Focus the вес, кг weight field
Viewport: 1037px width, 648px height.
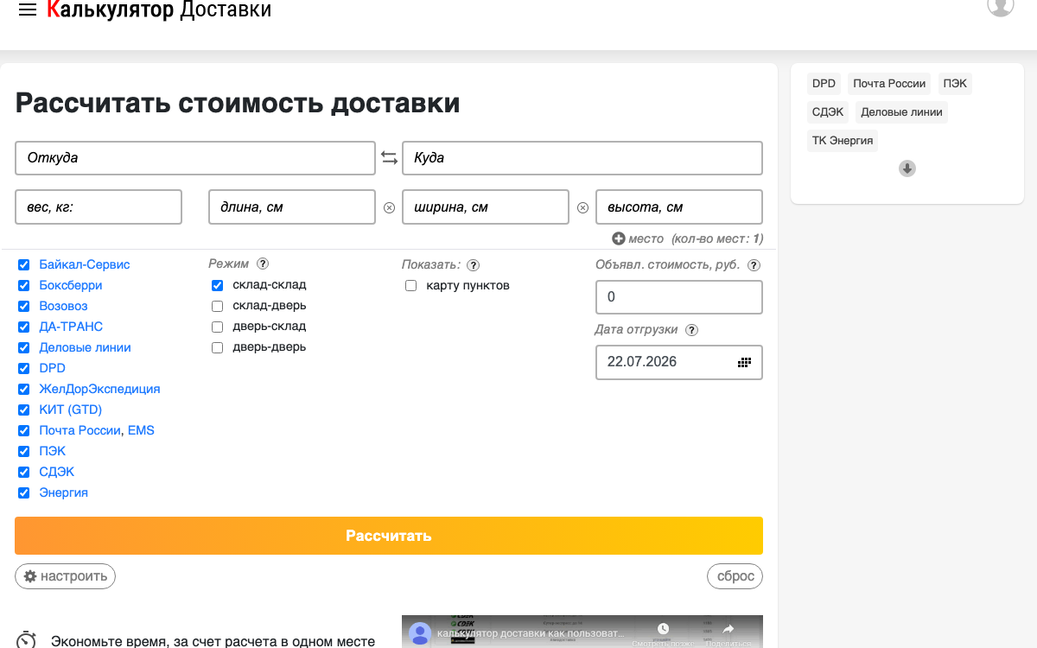click(99, 207)
